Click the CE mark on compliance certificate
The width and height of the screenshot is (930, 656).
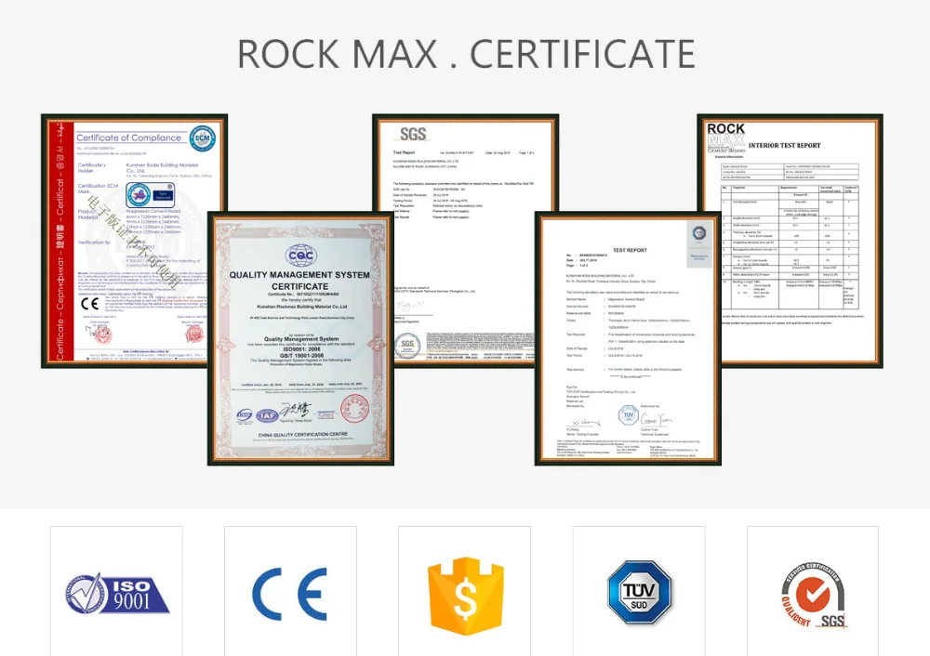(x=89, y=304)
